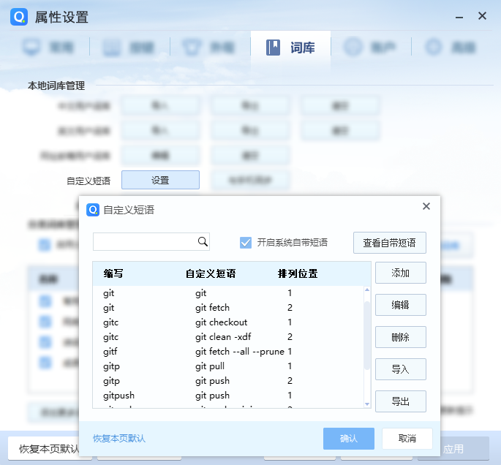This screenshot has height=465, width=501.
Task: Select the 'git pull' row
Action: 228,366
